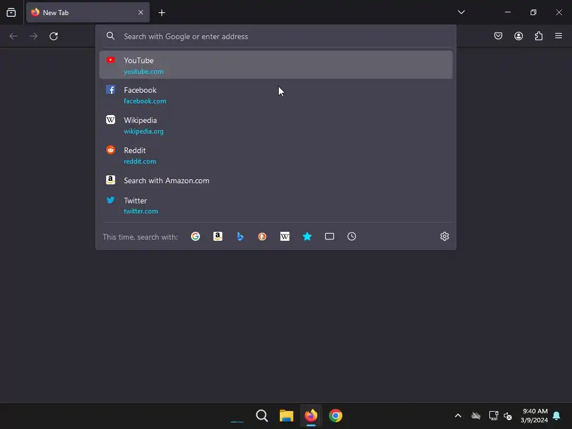Choose Search with Amazon.com
Image resolution: width=572 pixels, height=429 pixels.
tap(276, 180)
